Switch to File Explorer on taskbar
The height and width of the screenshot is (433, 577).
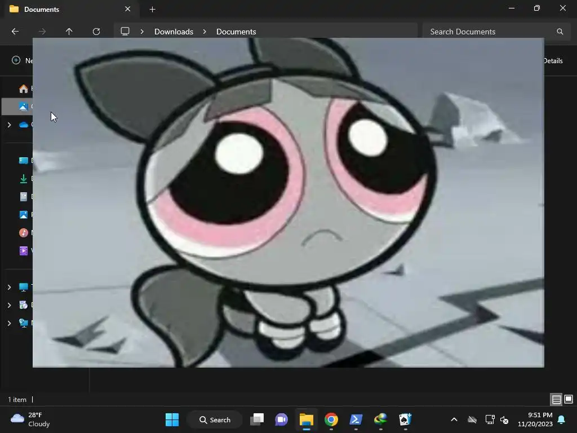point(306,419)
